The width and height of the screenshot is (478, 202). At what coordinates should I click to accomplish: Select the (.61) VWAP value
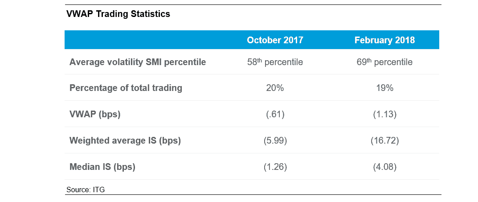[x=275, y=114]
